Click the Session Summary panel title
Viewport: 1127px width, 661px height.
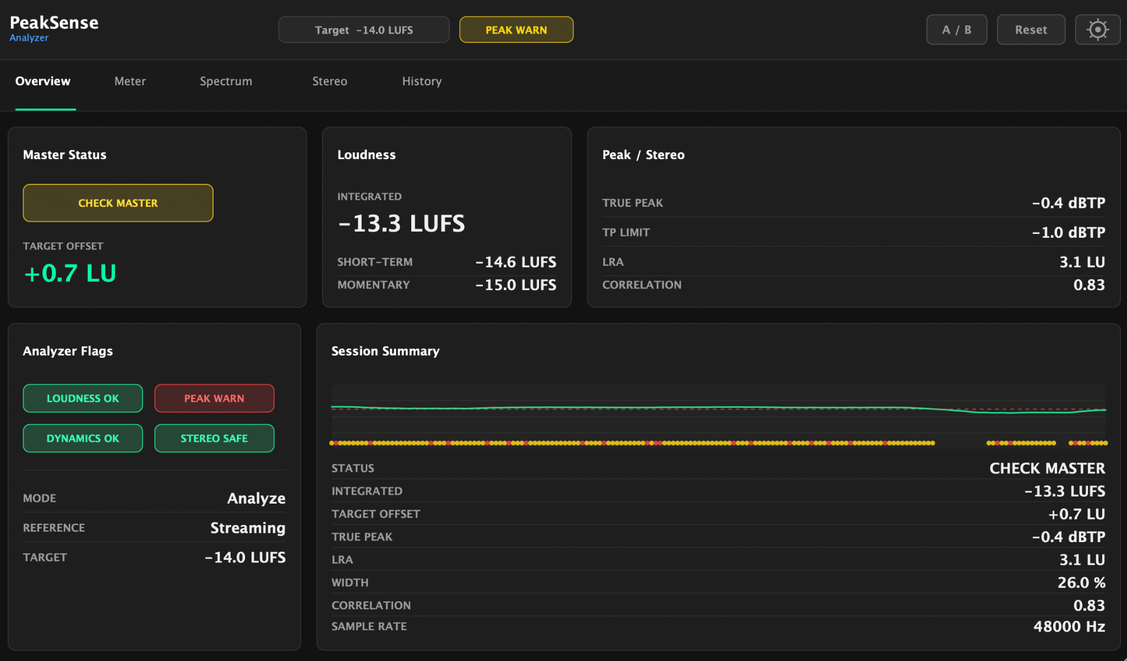(x=385, y=351)
